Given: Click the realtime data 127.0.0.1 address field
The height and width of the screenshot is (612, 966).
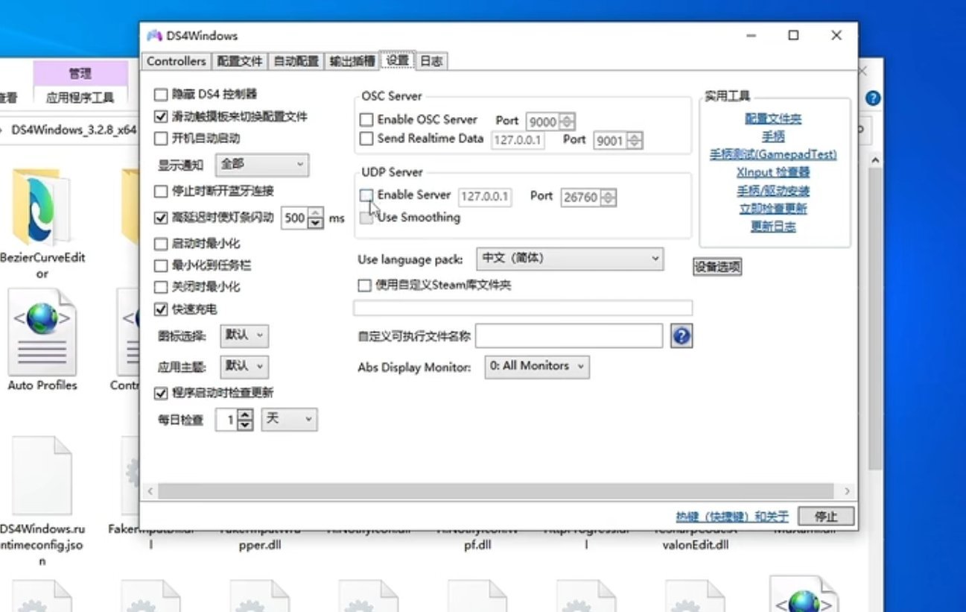Looking at the screenshot, I should pyautogui.click(x=518, y=140).
